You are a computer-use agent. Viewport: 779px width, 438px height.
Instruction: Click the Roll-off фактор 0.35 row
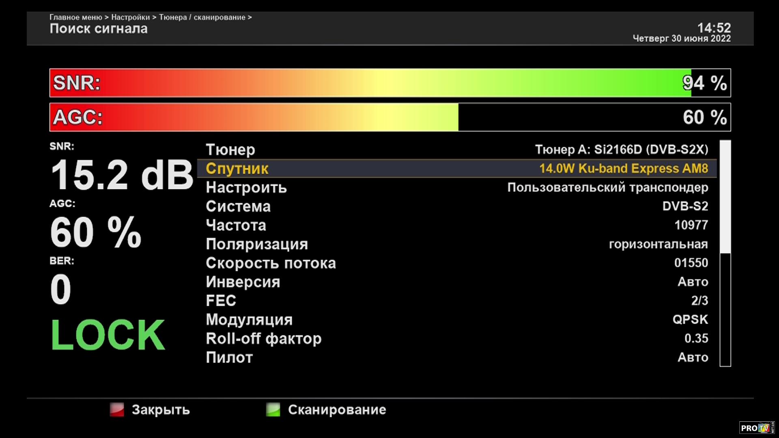[x=456, y=338]
